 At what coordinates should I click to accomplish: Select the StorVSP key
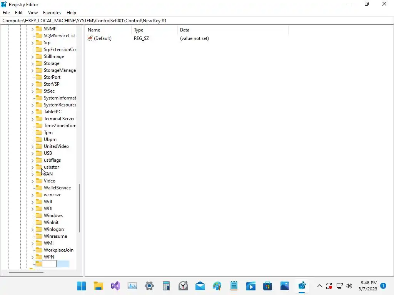(x=52, y=84)
